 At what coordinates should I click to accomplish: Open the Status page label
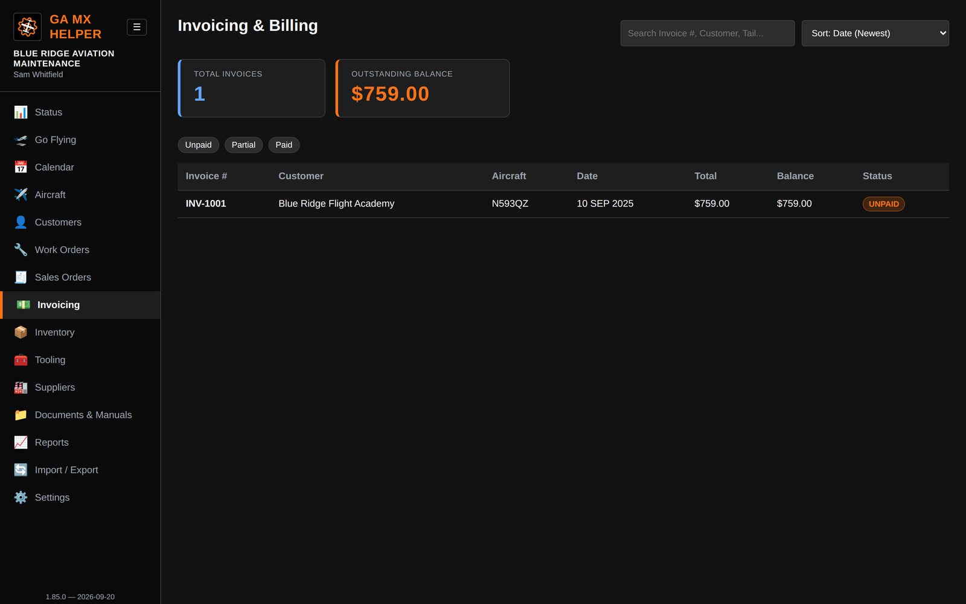coord(48,112)
